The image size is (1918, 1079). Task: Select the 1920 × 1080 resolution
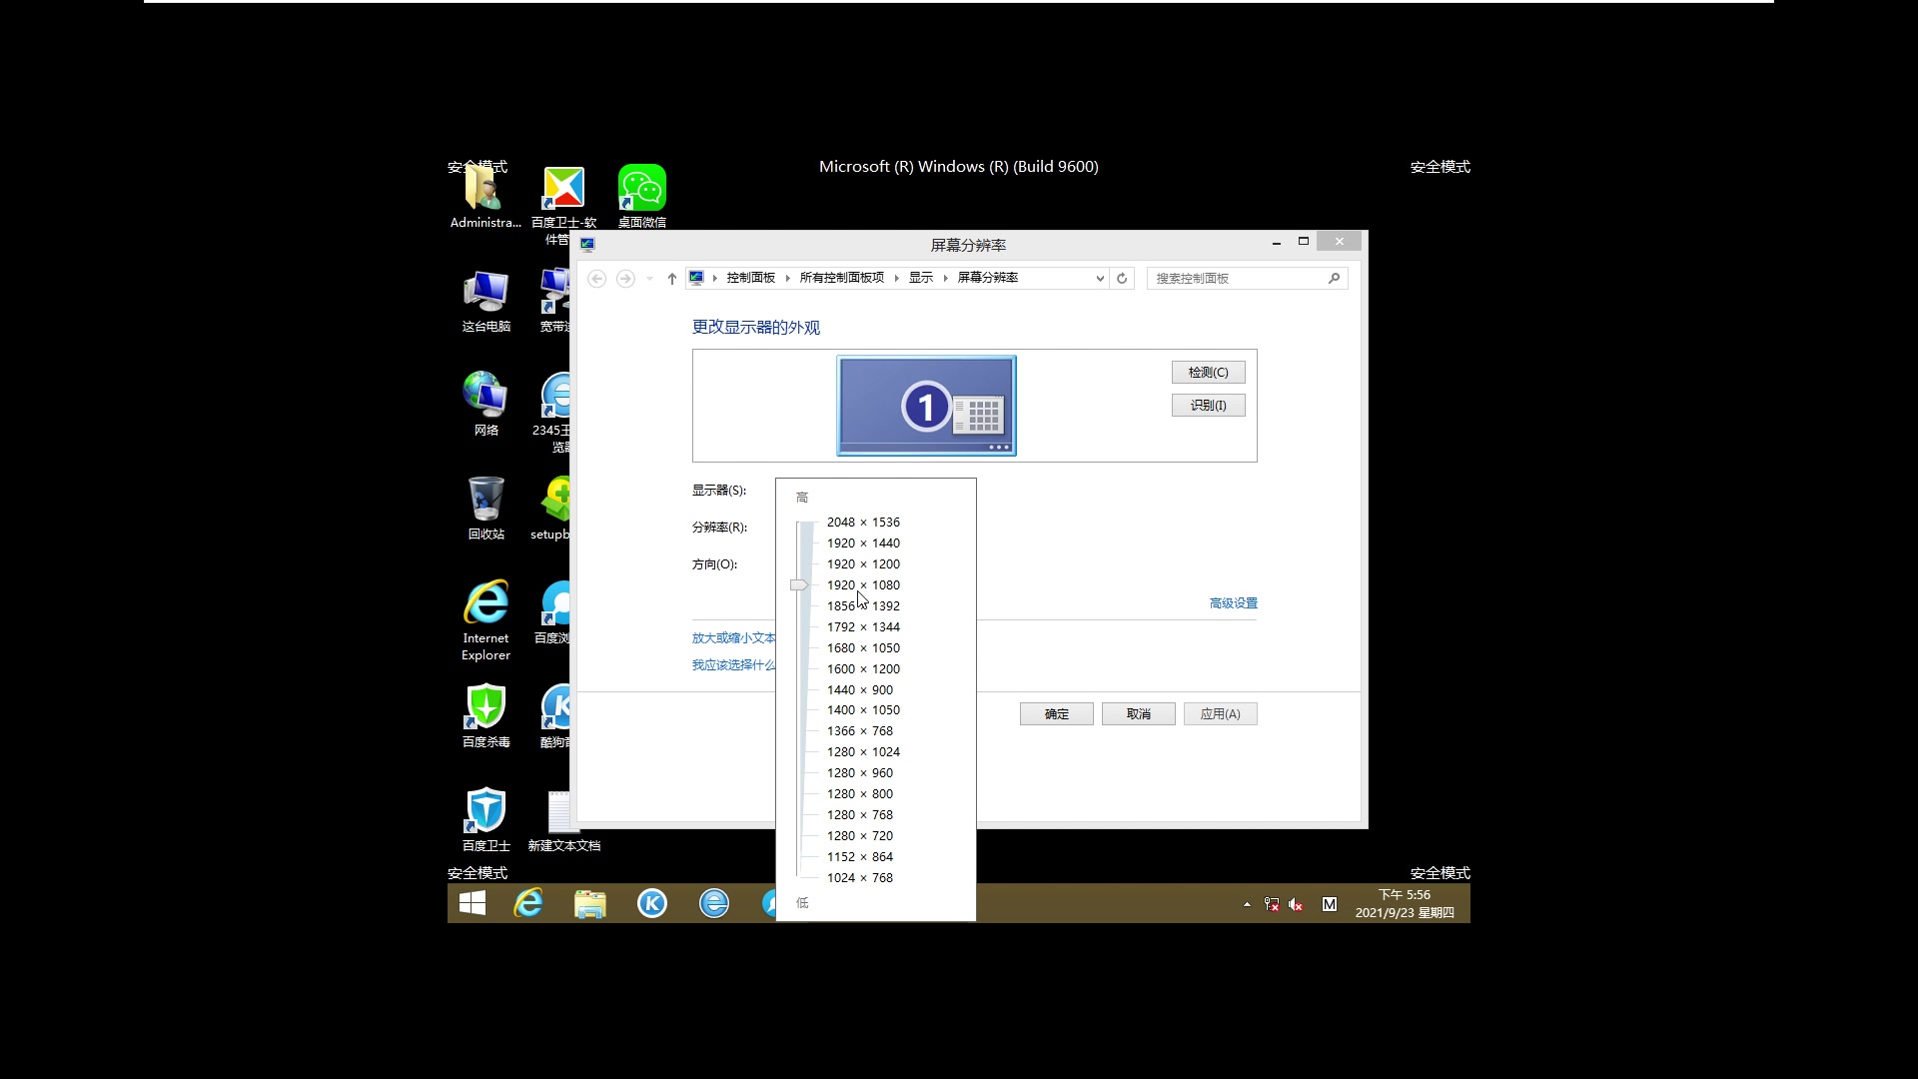click(x=863, y=584)
